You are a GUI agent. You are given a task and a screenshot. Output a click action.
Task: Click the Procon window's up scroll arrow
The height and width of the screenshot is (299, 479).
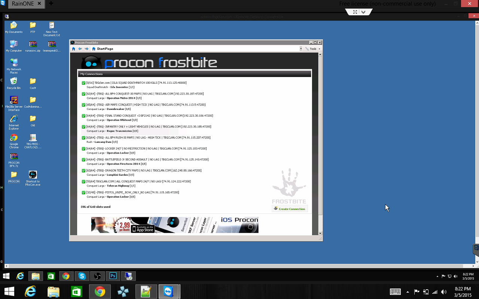[x=320, y=55]
